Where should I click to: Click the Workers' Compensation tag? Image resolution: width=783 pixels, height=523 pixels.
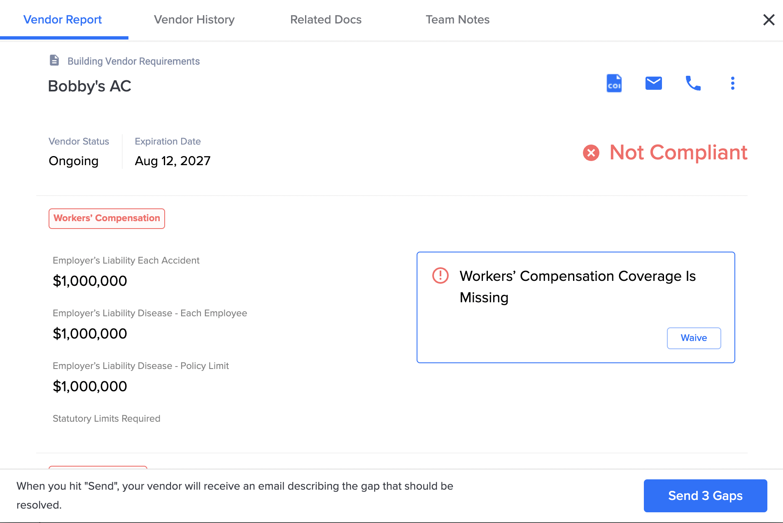(x=107, y=218)
